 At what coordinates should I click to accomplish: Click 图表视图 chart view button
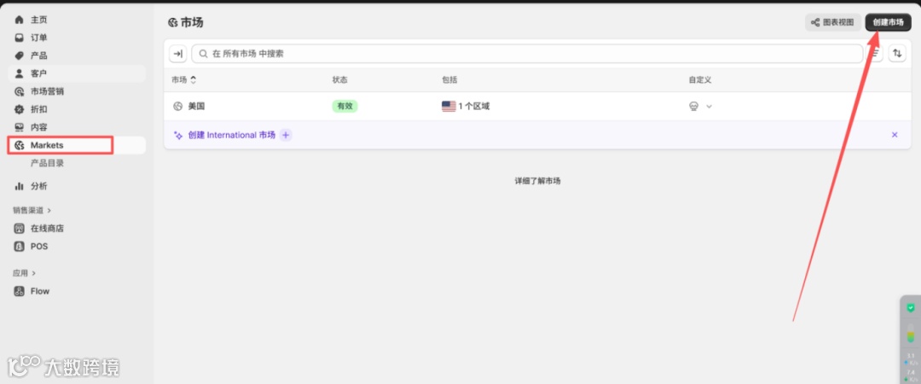[x=833, y=22]
